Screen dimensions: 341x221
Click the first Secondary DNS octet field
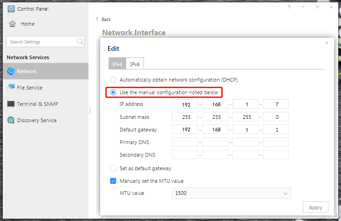(185, 155)
